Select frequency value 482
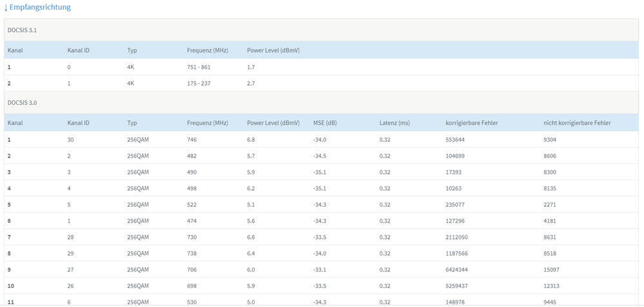 (x=192, y=156)
